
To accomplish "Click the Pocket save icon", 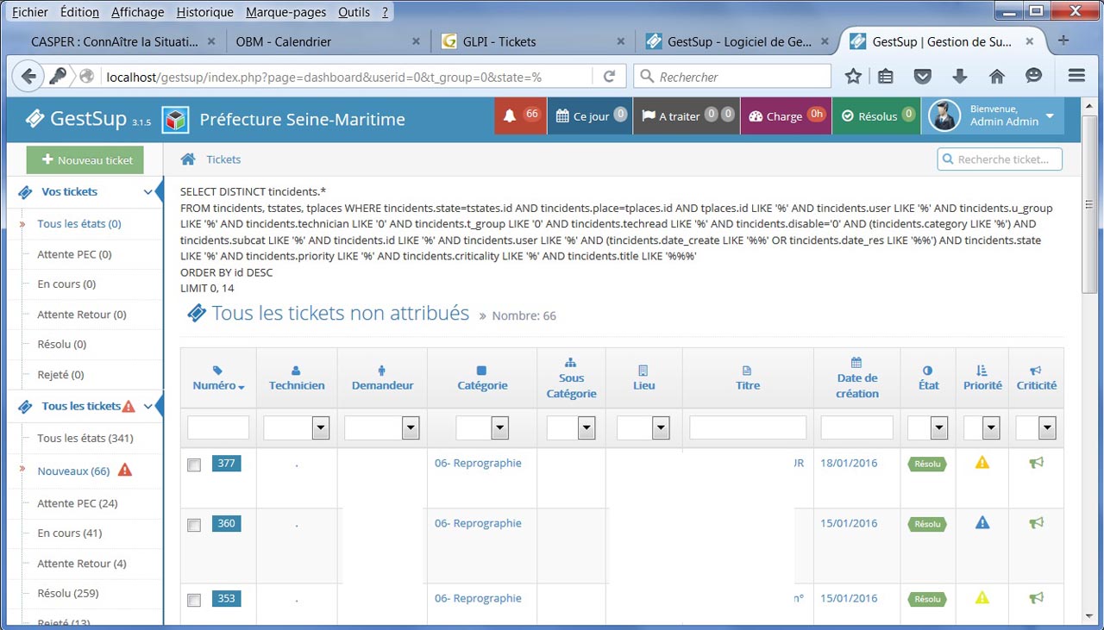I will 923,77.
